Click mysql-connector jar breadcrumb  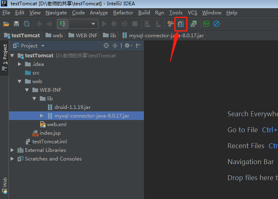click(x=163, y=35)
